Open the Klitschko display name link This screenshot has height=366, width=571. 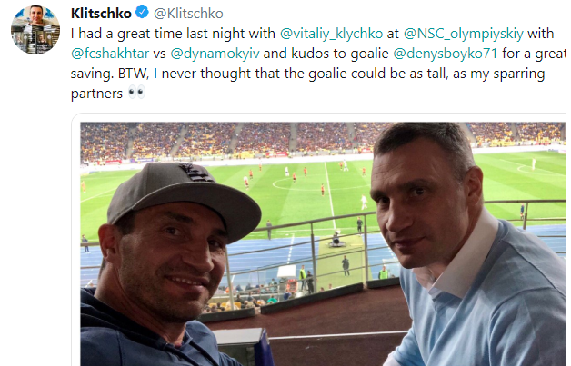101,14
